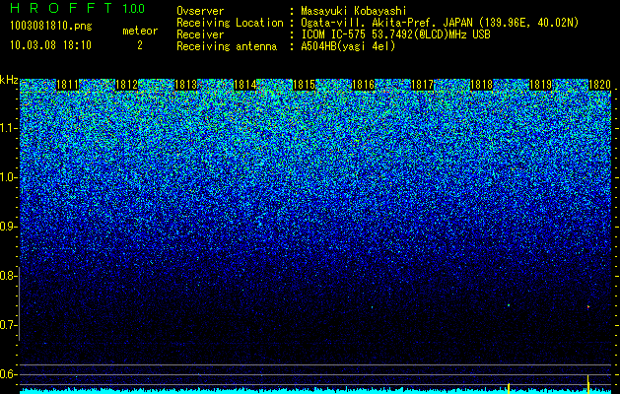Click the Ovserver label
620x394 pixels.
200,12
